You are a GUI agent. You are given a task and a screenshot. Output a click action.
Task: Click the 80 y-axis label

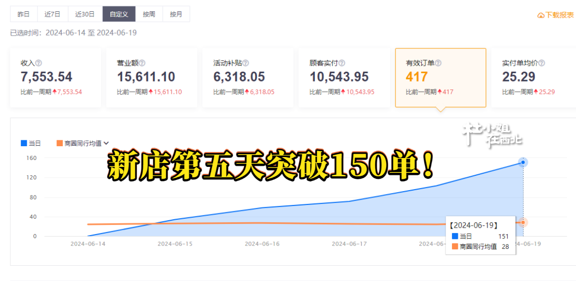coord(33,197)
